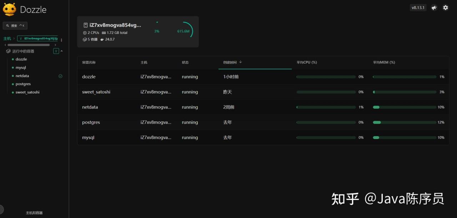This screenshot has height=218, width=457.
Task: Sort by 创建时间 column header
Action: pyautogui.click(x=230, y=62)
